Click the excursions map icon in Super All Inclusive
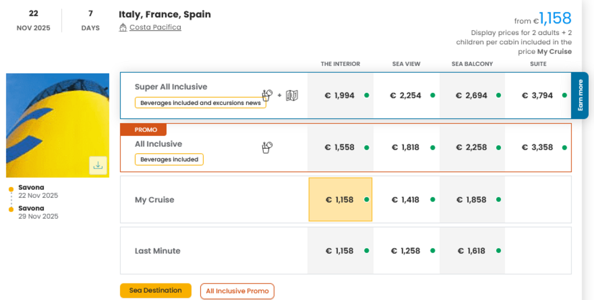Image resolution: width=594 pixels, height=300 pixels. pos(292,96)
